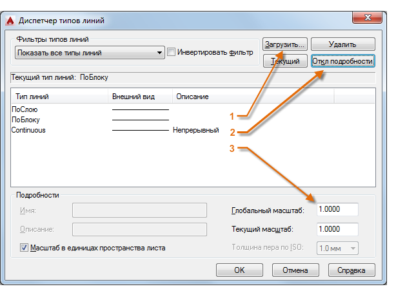This screenshot has height=298, width=396.
Task: Click the Текущий масштаб input field
Action: pos(337,229)
